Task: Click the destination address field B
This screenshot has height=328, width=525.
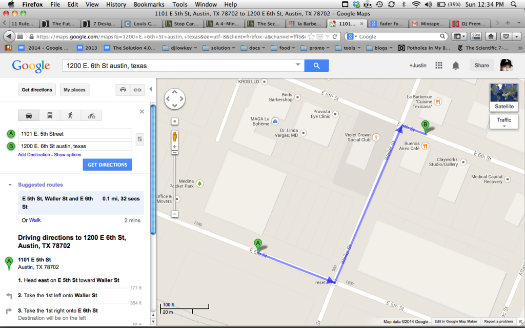Action: pos(75,146)
